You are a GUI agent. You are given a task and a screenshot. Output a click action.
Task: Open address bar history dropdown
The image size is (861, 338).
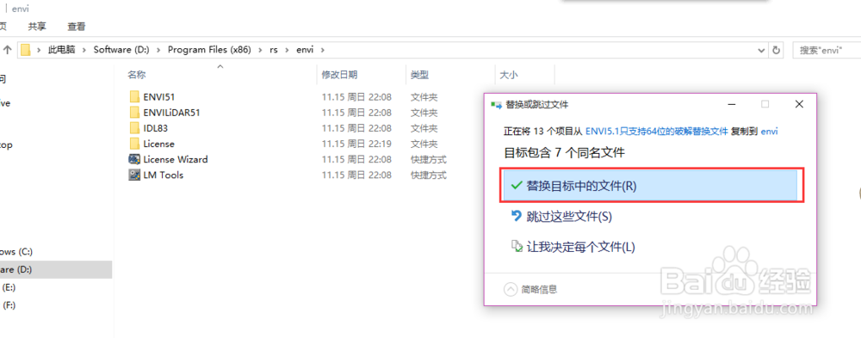coord(761,50)
